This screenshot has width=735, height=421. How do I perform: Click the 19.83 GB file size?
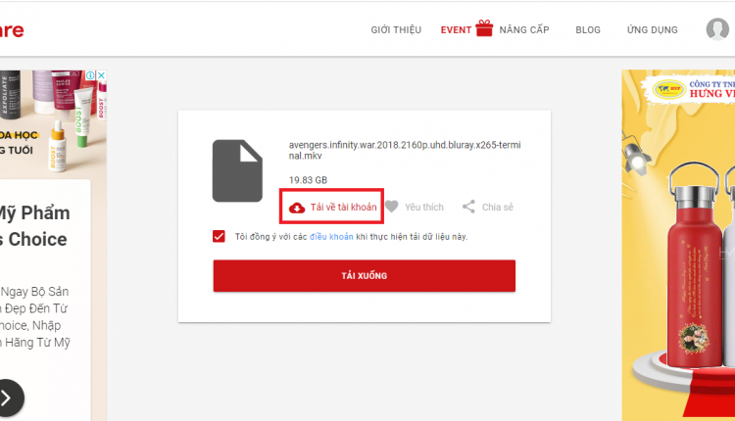click(308, 180)
